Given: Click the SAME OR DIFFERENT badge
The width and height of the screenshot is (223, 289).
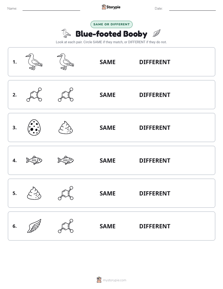Looking at the screenshot, I should (111, 24).
